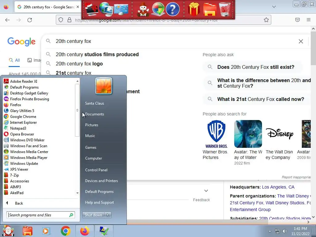This screenshot has height=237, width=316.
Task: Open the question mark help dock icon
Action: 173,9
